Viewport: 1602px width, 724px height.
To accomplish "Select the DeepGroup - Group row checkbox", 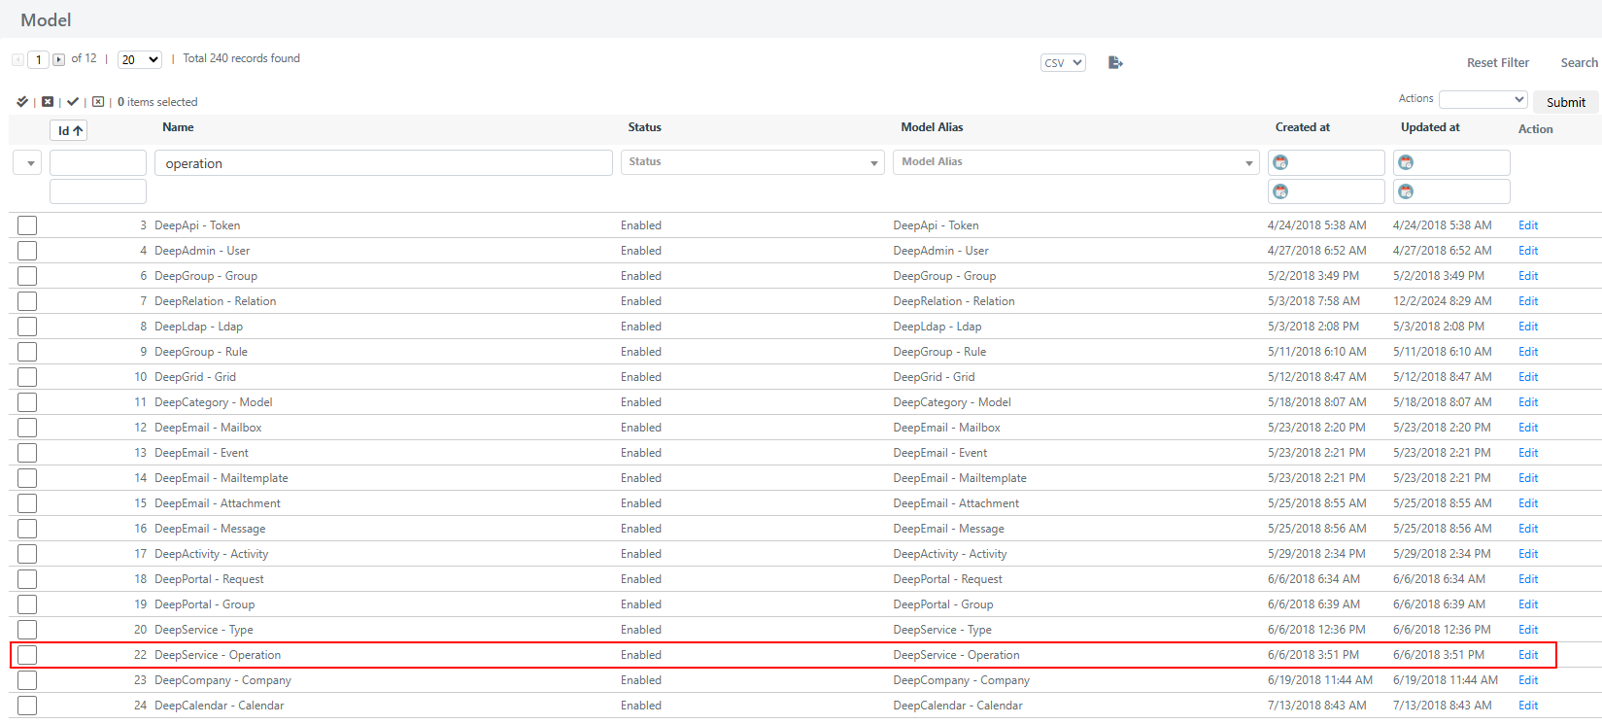I will coord(27,276).
